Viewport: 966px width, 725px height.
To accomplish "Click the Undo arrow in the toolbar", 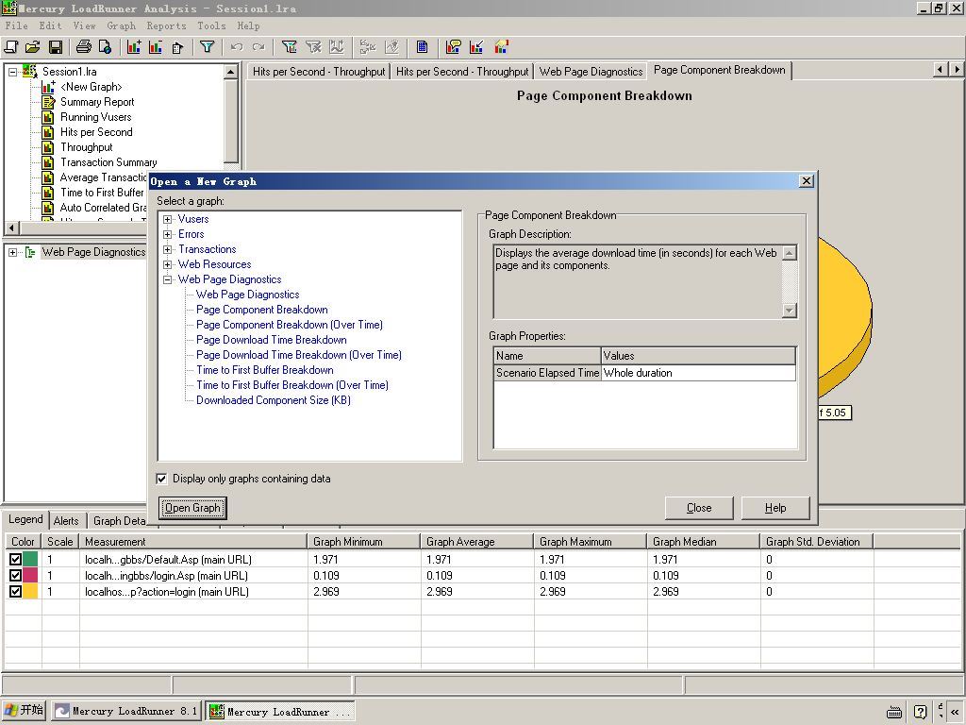I will 237,47.
